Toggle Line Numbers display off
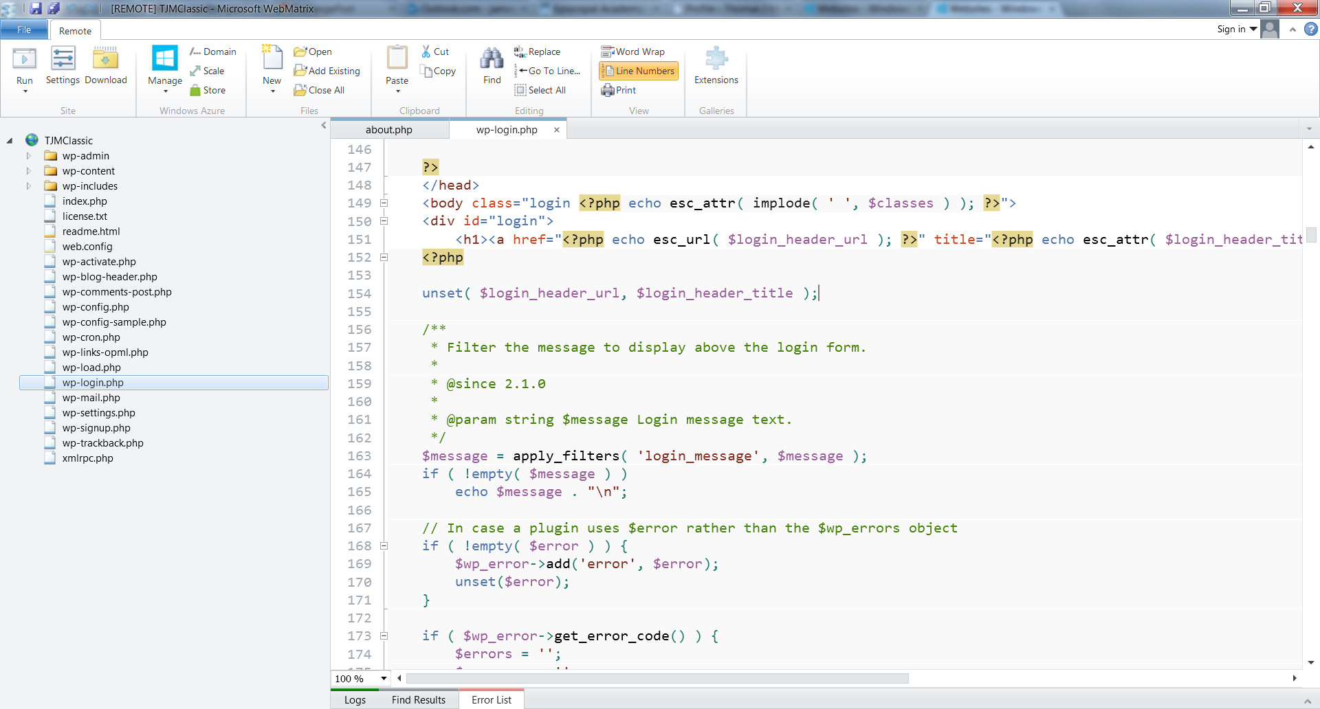The height and width of the screenshot is (709, 1320). [x=639, y=71]
